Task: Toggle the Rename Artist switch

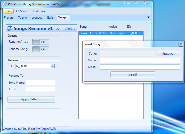Action: point(41,42)
